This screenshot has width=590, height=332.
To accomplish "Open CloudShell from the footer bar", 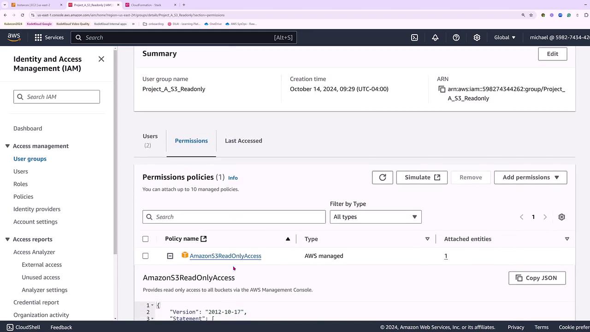I will pyautogui.click(x=24, y=327).
